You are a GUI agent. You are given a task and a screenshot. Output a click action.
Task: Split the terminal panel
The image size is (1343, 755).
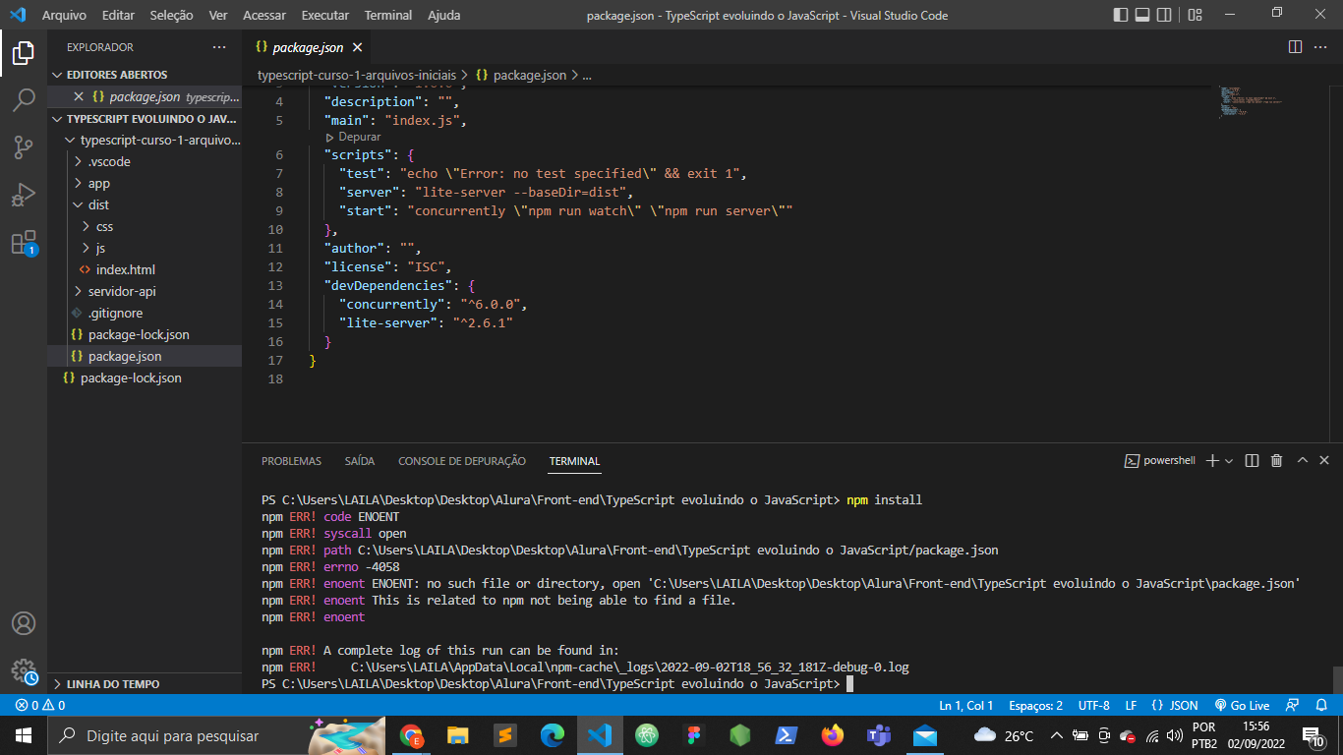1252,460
